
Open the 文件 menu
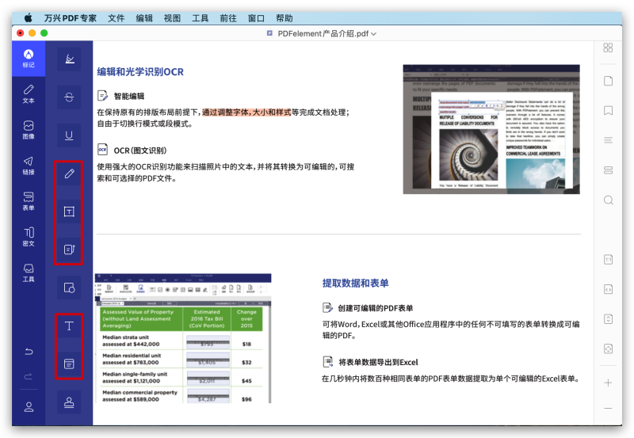116,18
